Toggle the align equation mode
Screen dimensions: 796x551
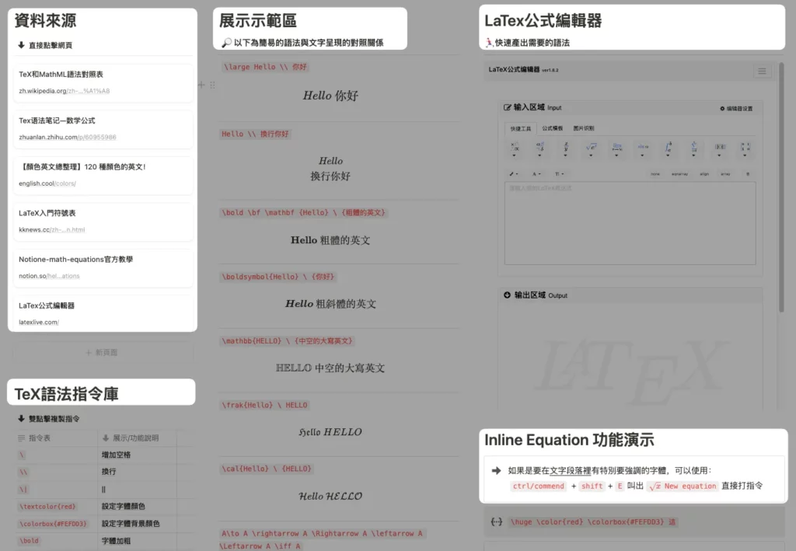point(704,173)
